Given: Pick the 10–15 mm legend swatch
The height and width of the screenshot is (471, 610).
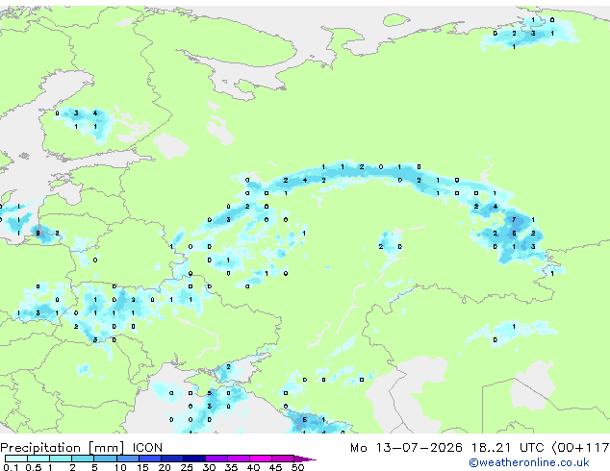Looking at the screenshot, I should [128, 459].
